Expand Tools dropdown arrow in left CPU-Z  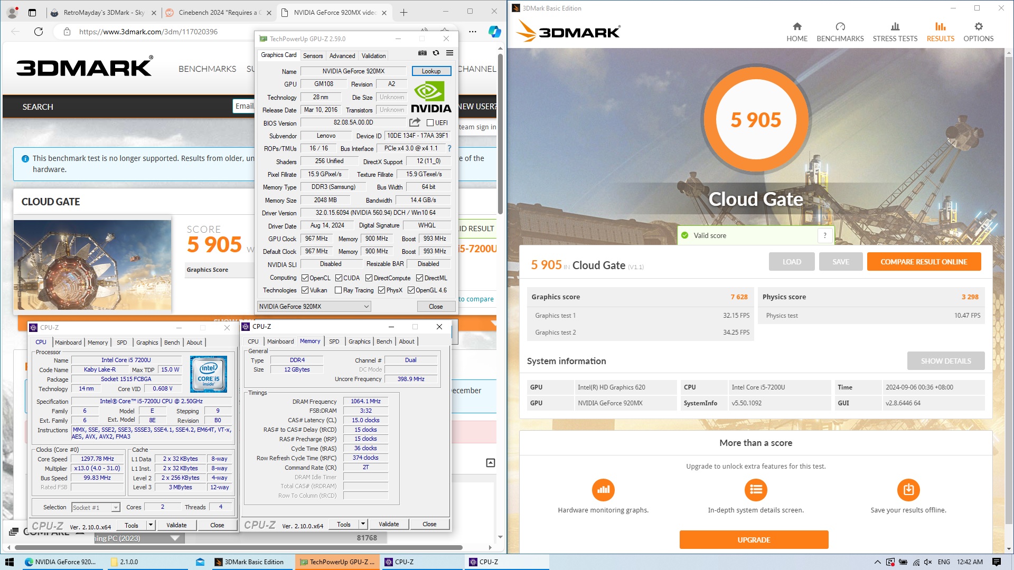click(151, 525)
